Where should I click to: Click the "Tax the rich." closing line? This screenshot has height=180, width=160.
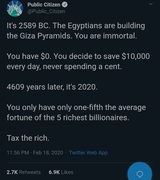(28, 138)
